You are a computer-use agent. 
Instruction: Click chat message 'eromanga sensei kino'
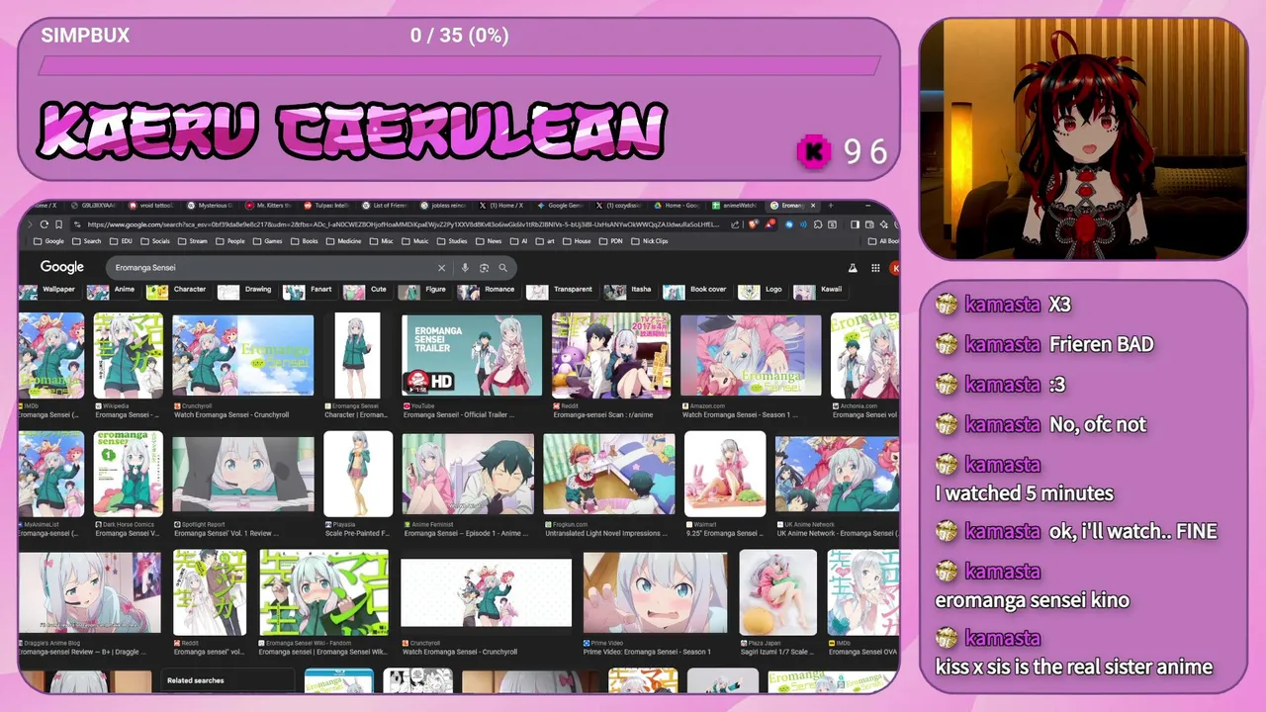[x=1032, y=599]
